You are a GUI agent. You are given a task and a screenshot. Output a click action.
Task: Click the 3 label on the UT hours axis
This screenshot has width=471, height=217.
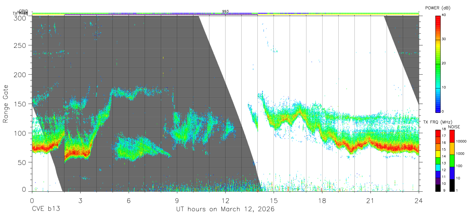(x=80, y=200)
